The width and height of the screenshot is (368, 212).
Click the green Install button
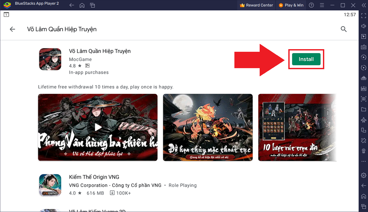pos(306,59)
